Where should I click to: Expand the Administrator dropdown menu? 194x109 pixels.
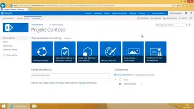click(x=159, y=13)
